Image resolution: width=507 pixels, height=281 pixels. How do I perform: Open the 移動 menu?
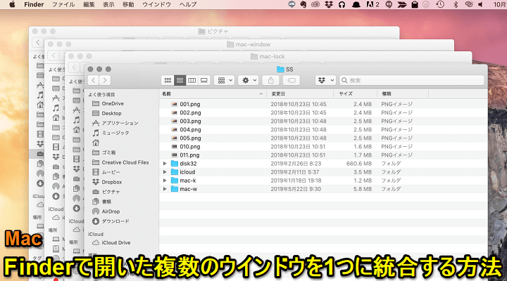pos(128,4)
